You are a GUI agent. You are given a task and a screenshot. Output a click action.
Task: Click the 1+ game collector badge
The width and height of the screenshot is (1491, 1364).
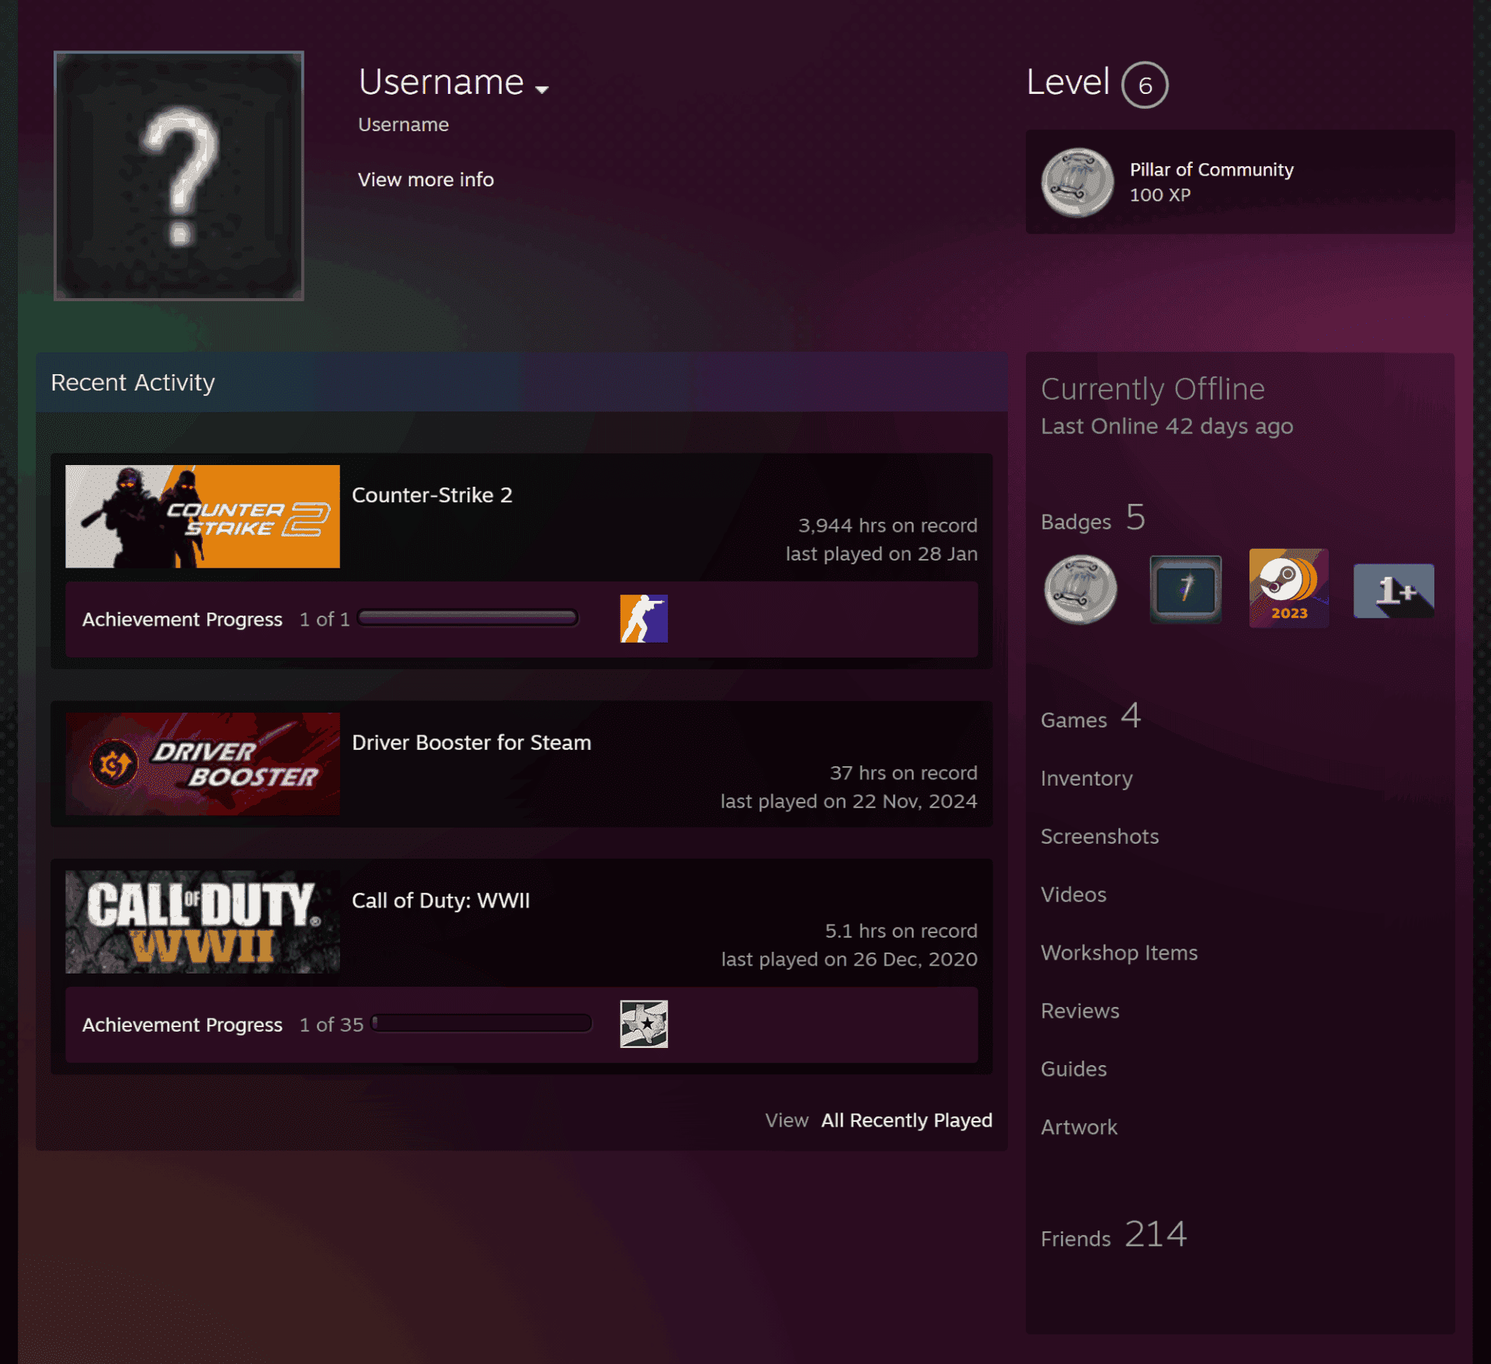click(1394, 591)
